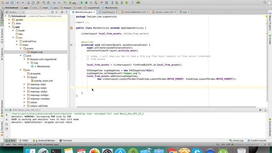Select the SVGAndroid breadcrumb
This screenshot has height=153, width=272.
click(x=10, y=8)
